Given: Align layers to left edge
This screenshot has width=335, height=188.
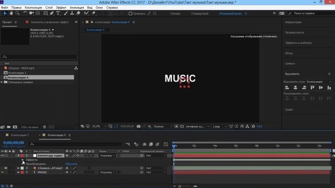Looking at the screenshot, I should click(x=287, y=88).
